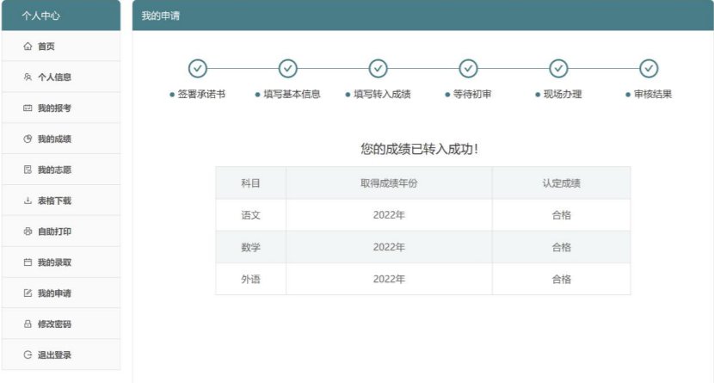Click the 语文 row in the table
Image resolution: width=714 pixels, height=383 pixels.
(x=422, y=215)
